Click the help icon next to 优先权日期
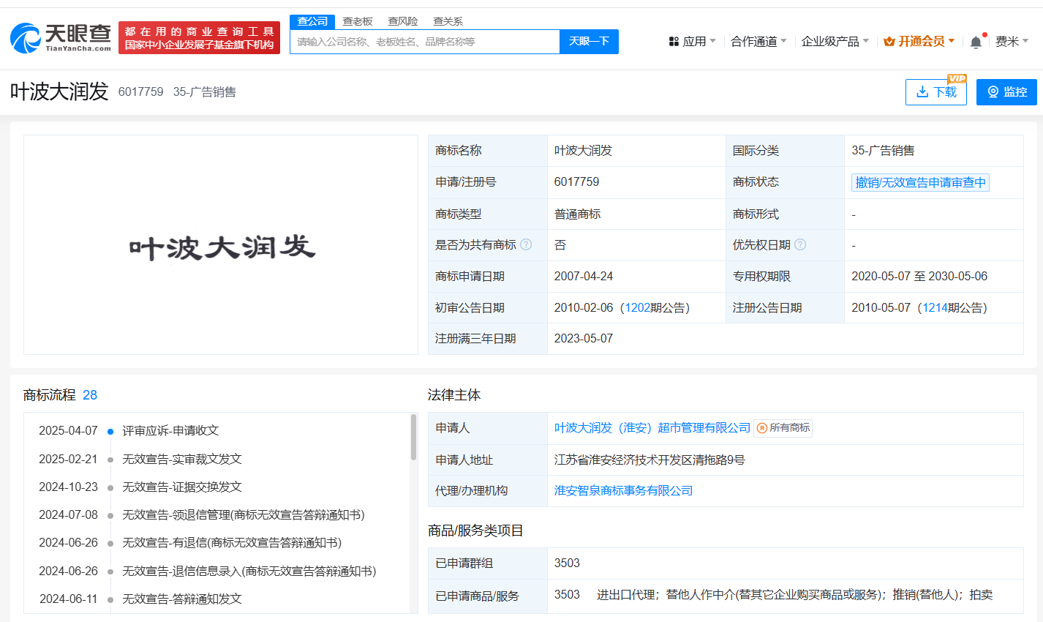 [x=800, y=244]
